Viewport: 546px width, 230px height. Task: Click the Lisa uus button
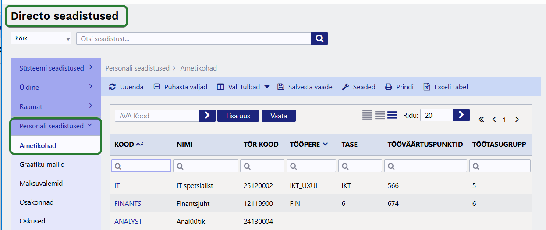[238, 116]
